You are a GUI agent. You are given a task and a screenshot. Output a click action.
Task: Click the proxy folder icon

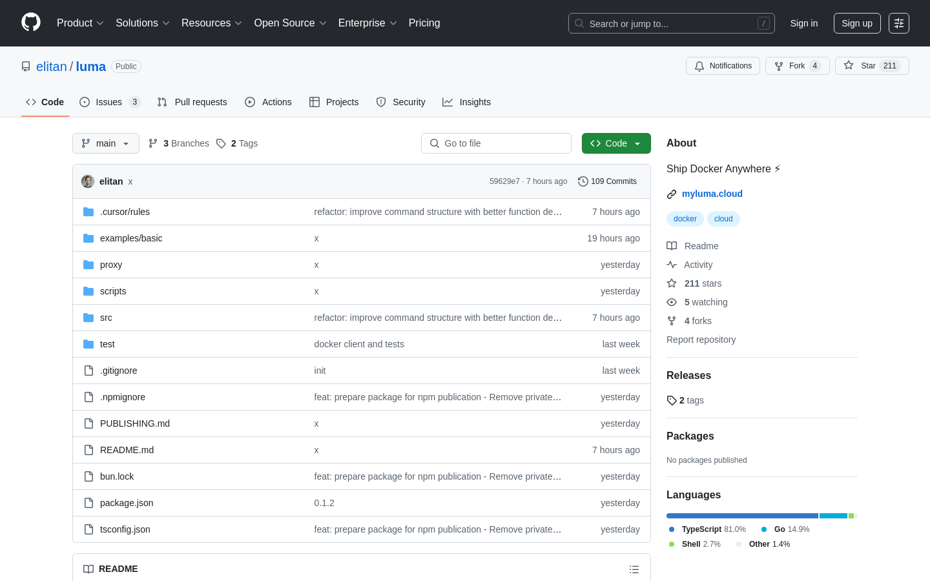click(88, 265)
